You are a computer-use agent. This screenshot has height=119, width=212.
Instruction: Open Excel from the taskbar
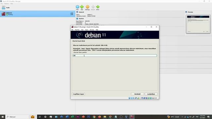[72, 117]
